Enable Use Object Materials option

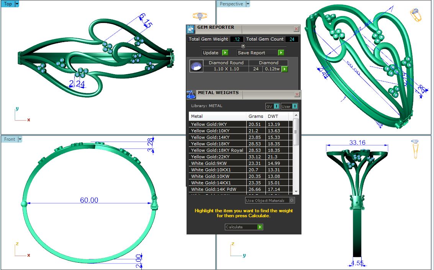(x=292, y=200)
